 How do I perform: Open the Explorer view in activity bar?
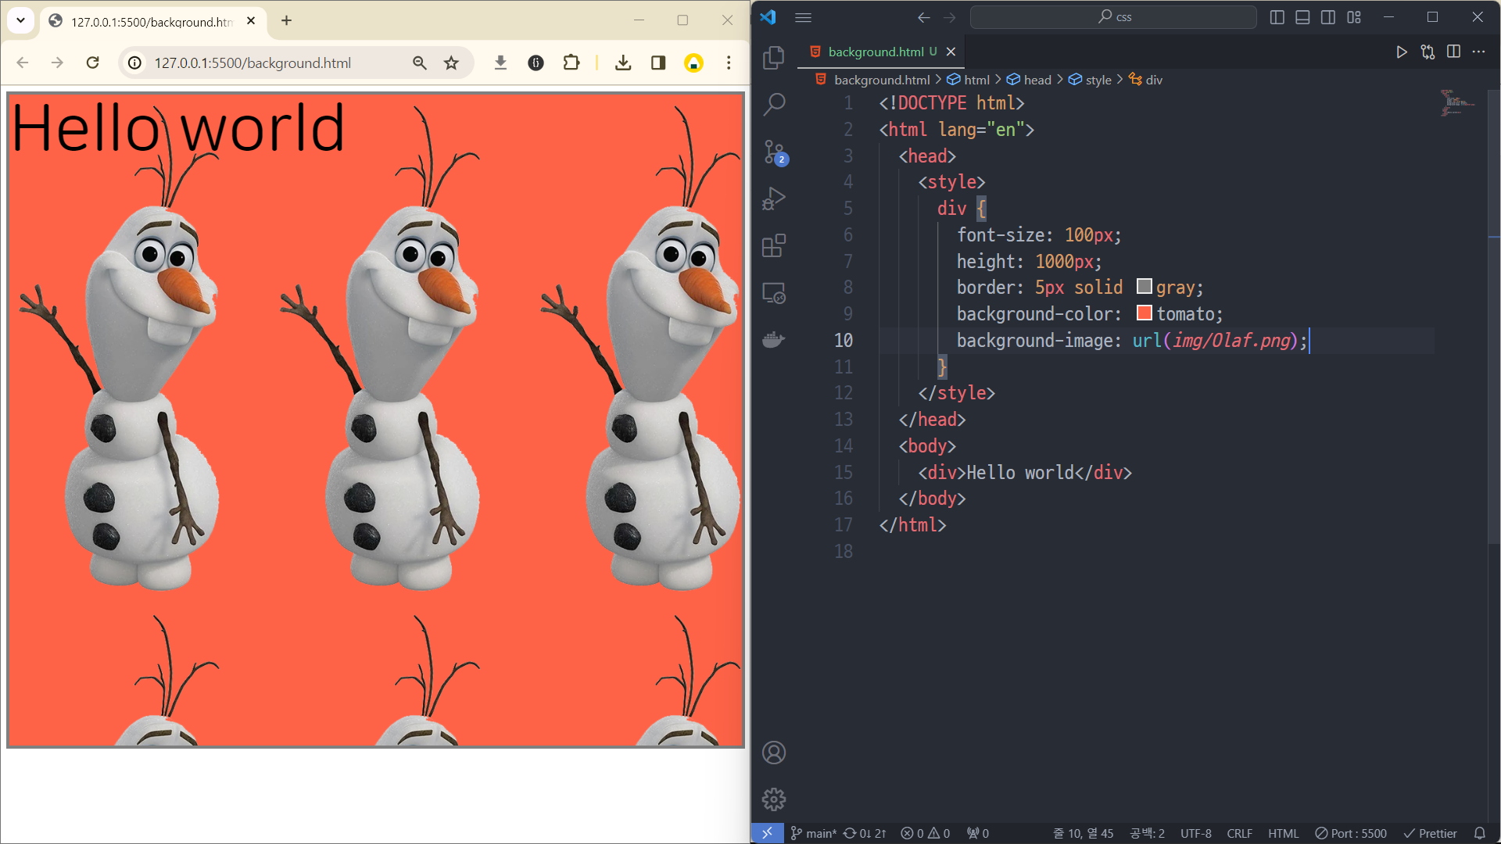pos(773,57)
